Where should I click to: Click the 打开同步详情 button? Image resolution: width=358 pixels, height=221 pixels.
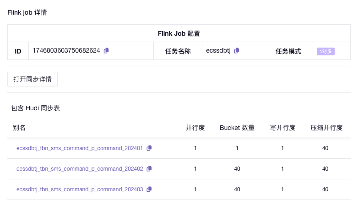[x=33, y=79]
